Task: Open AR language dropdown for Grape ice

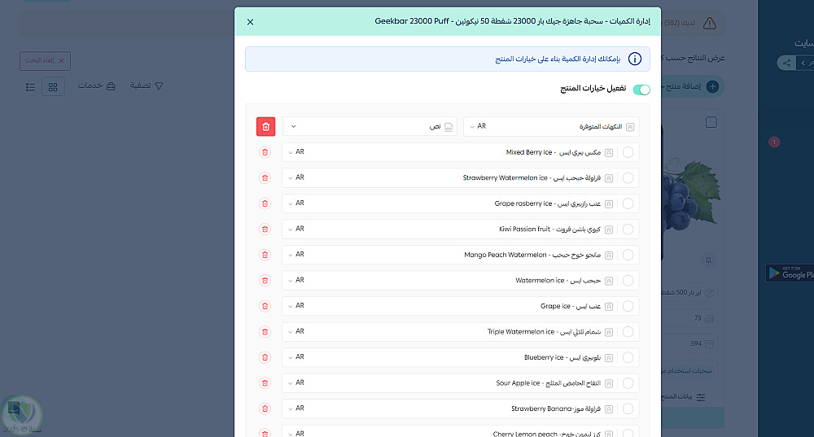Action: pos(296,306)
